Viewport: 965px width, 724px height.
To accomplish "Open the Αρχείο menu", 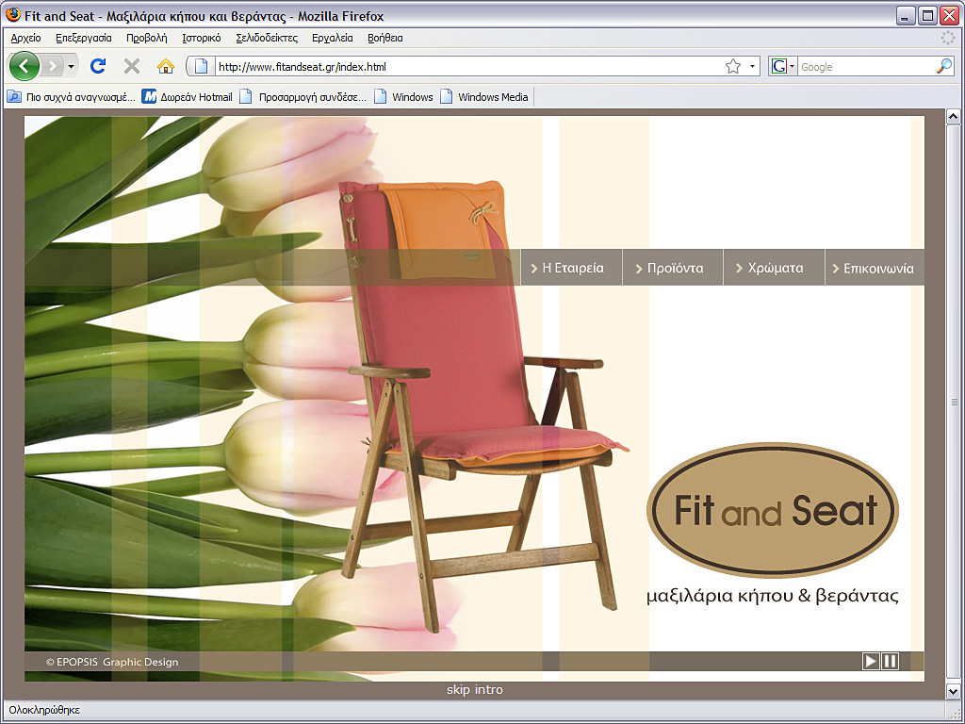I will pyautogui.click(x=25, y=38).
